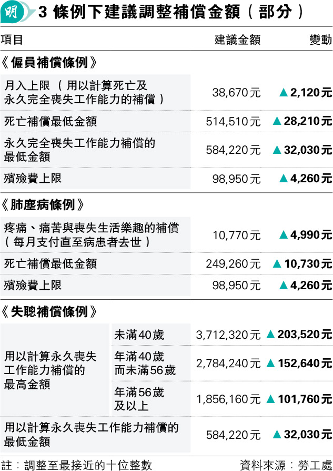
Task: Select the 建議金額 column header
Action: point(237,40)
